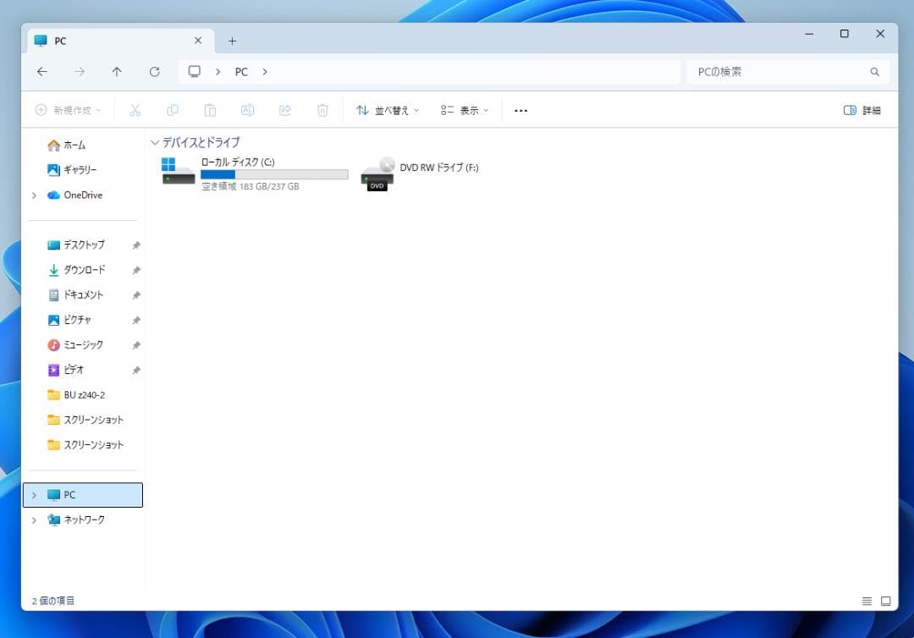Viewport: 914px width, 638px height.
Task: Open a new tab with plus button
Action: click(232, 41)
